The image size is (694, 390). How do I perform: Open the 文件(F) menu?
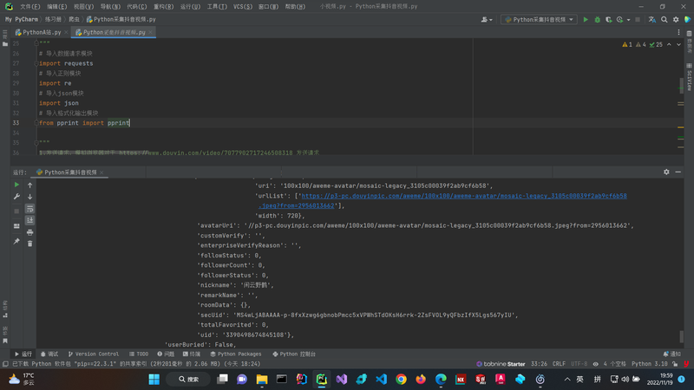coord(30,7)
